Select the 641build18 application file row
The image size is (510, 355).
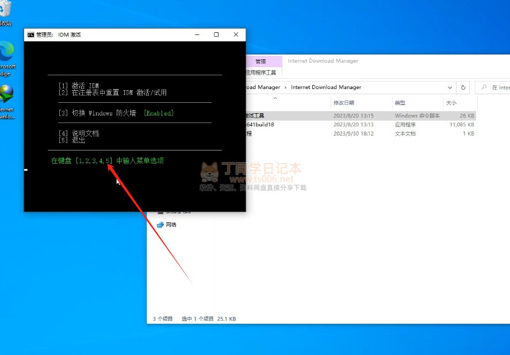click(361, 125)
